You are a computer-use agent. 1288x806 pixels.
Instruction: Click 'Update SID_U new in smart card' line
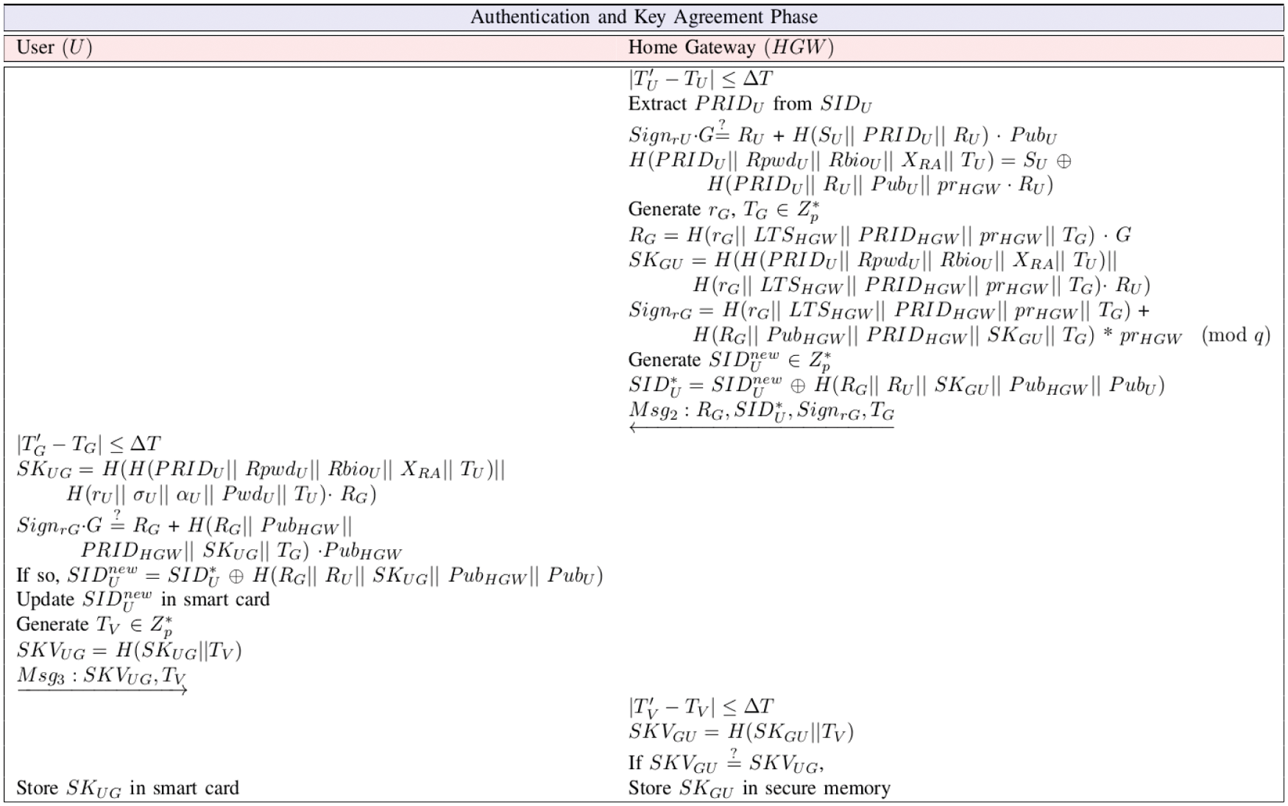coord(143,600)
